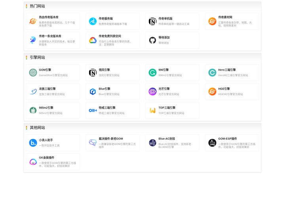Open the 996引擎 title link
Image resolution: width=285 pixels, height=213 pixels.
[163, 70]
